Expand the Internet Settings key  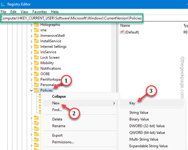[x=31, y=47]
